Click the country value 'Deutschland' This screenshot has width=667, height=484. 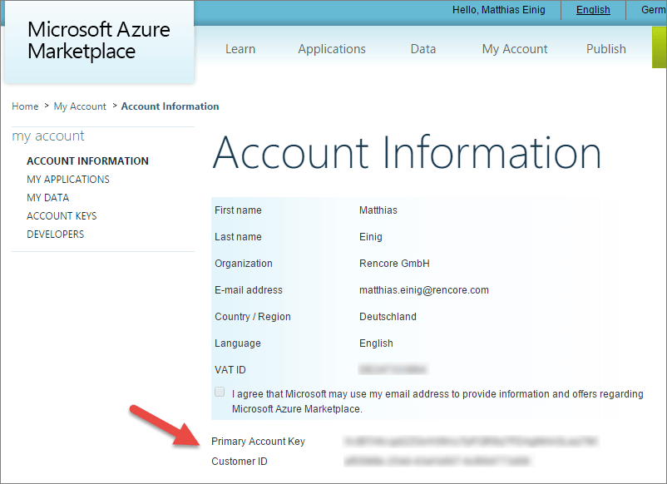coord(388,316)
